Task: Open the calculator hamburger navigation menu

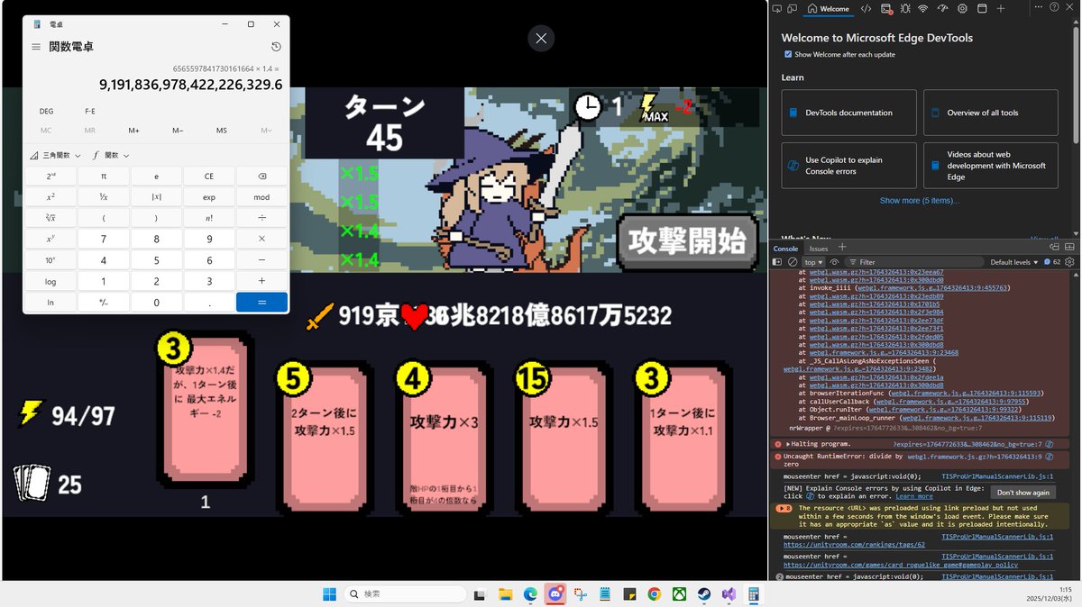Action: click(34, 46)
